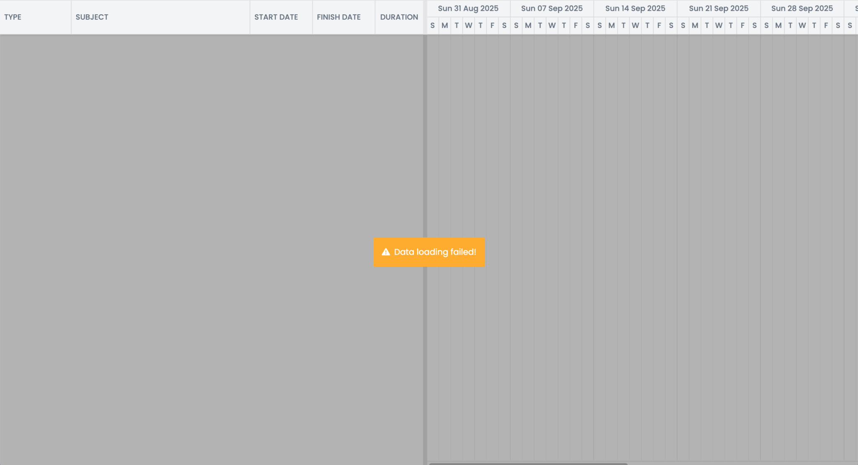Select the Sun 14 Sep 2025 week header
The image size is (858, 465).
(635, 8)
